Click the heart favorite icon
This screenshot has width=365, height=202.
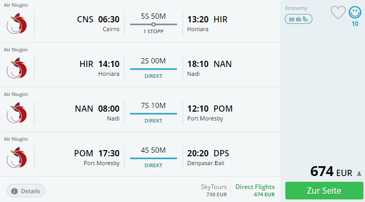338,12
